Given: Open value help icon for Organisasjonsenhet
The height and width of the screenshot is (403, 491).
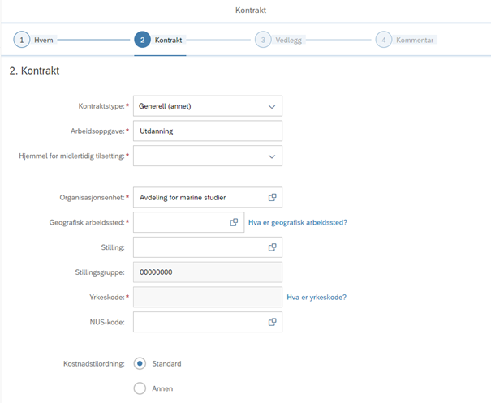Looking at the screenshot, I should coord(272,197).
